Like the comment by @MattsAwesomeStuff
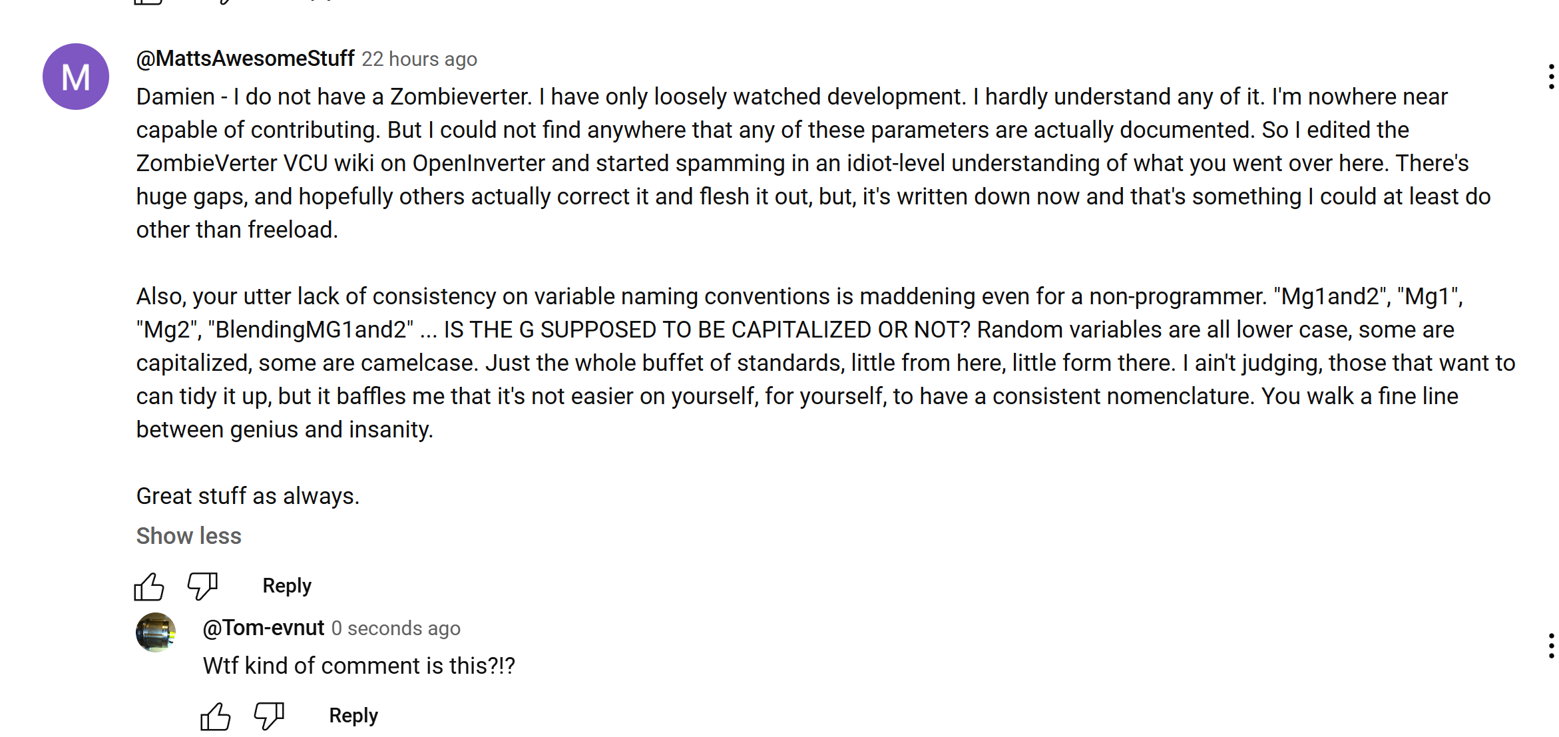The image size is (1559, 737). click(148, 587)
